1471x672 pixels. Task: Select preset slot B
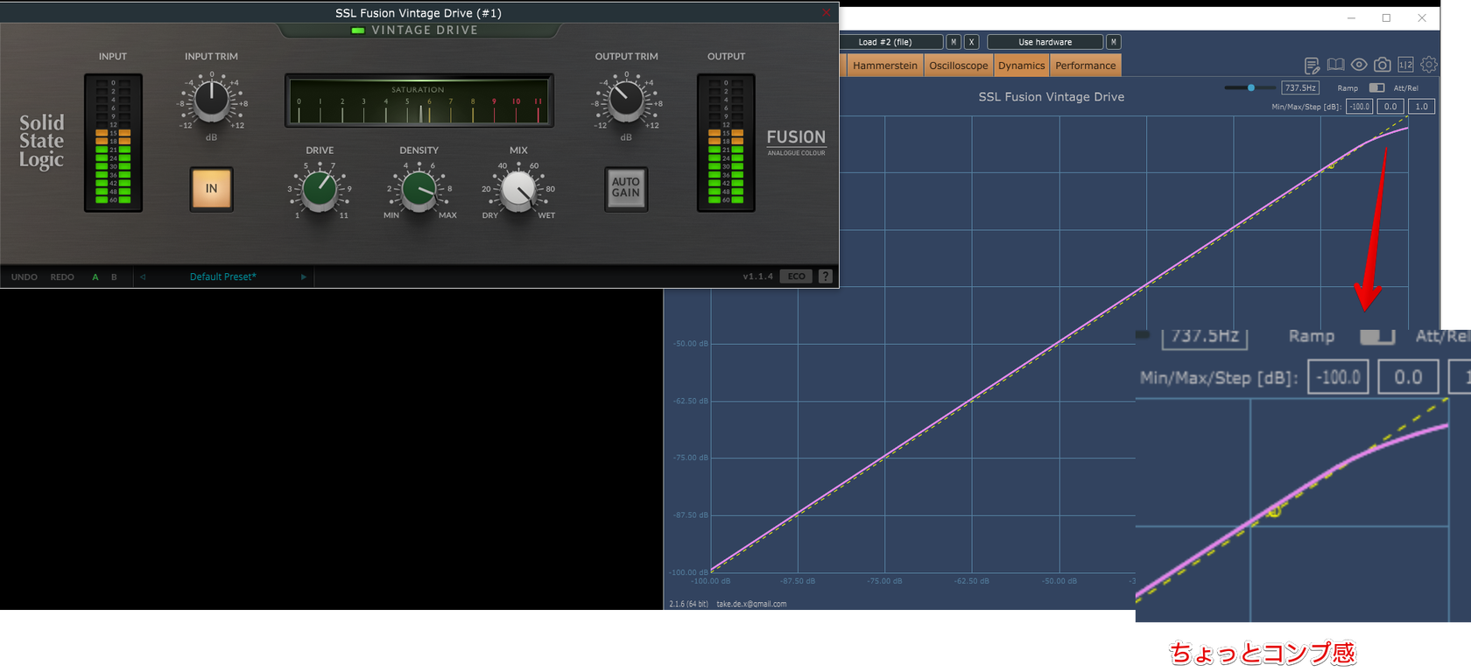(x=114, y=276)
